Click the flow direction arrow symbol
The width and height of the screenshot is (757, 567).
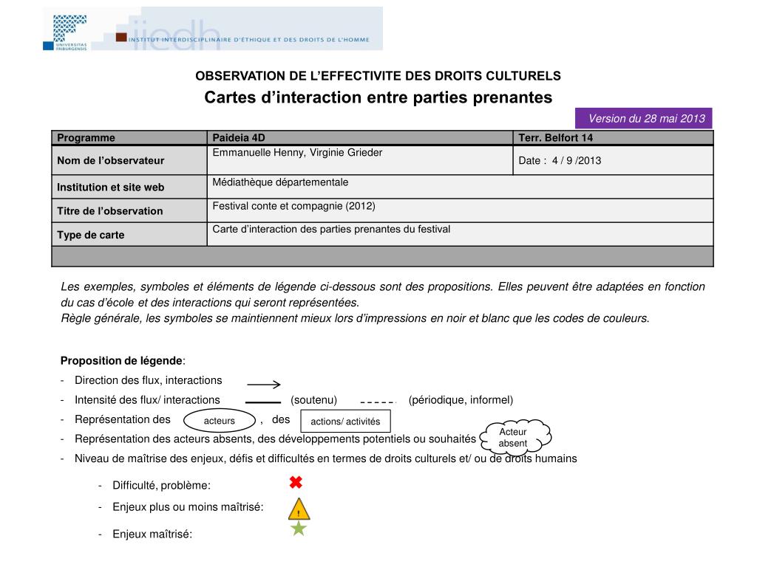tap(264, 384)
